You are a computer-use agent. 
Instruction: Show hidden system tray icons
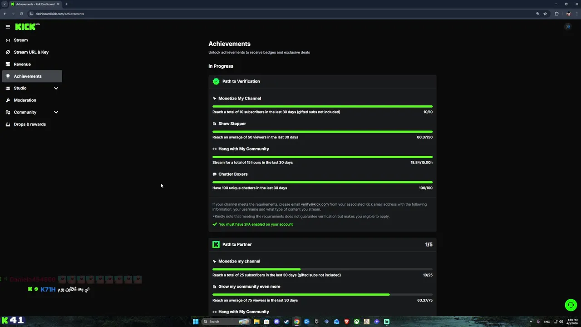pyautogui.click(x=531, y=322)
